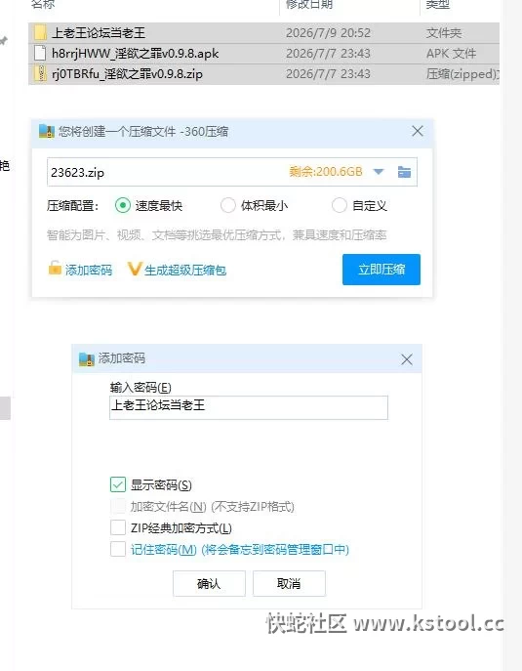Expand the save path dropdown arrow

379,172
